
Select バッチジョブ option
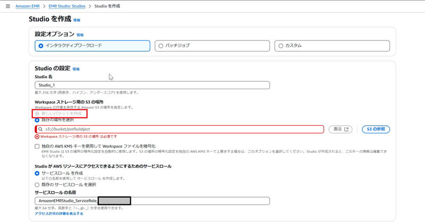coord(212,46)
